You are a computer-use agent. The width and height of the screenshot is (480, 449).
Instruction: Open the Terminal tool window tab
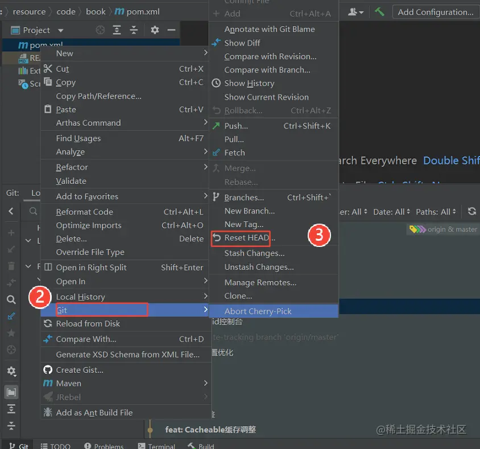[x=156, y=446]
